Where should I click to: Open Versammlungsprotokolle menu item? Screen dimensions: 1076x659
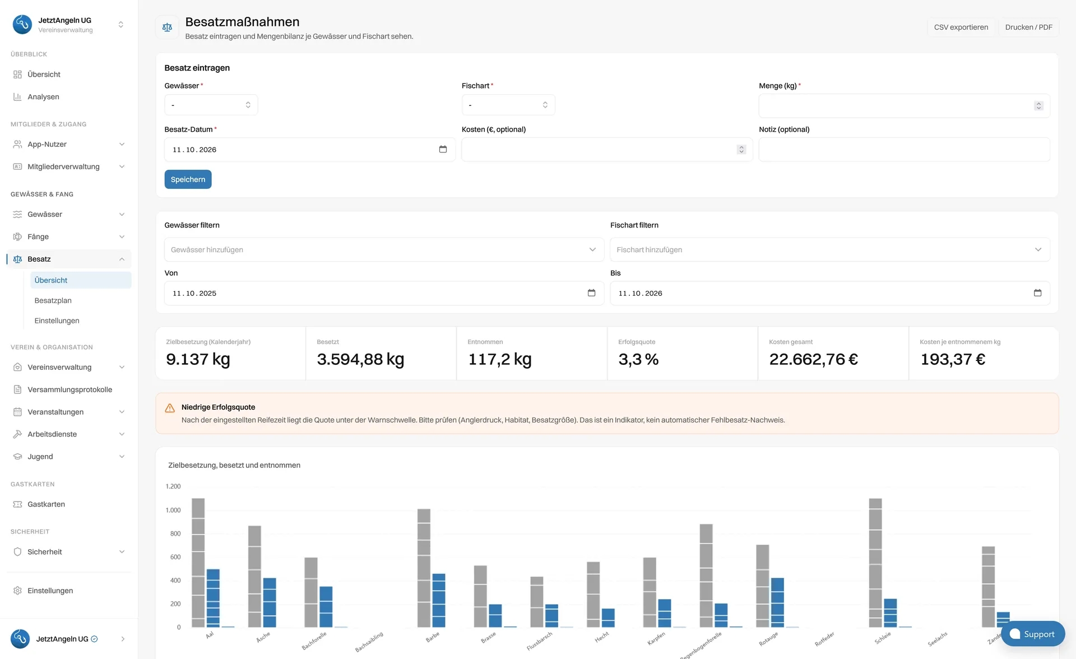(x=69, y=390)
